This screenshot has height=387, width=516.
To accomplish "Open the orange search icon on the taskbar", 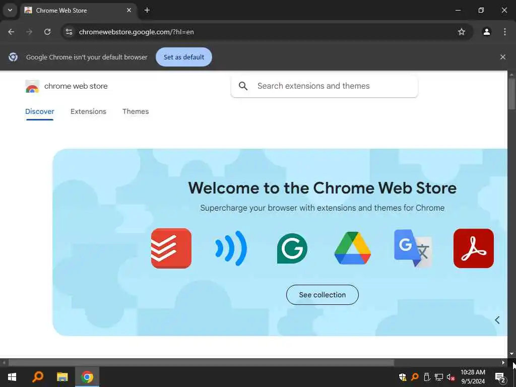I will tap(38, 377).
